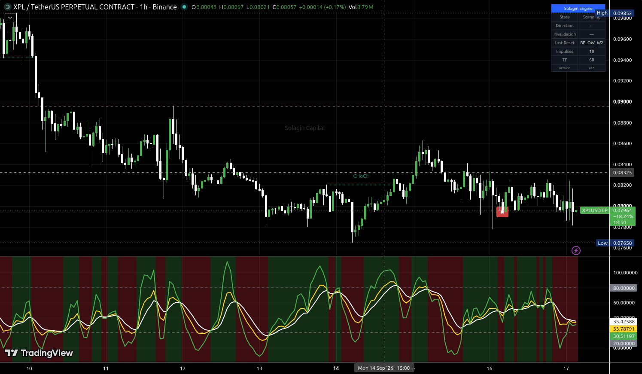Click the green market status dot
Screen dimensions: 642x374
[x=184, y=7]
